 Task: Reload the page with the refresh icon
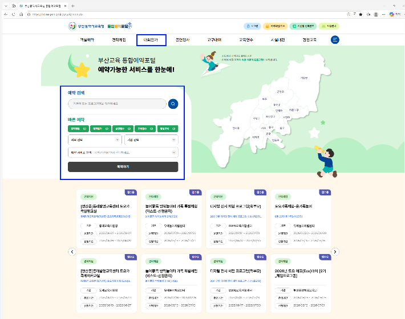[14, 14]
